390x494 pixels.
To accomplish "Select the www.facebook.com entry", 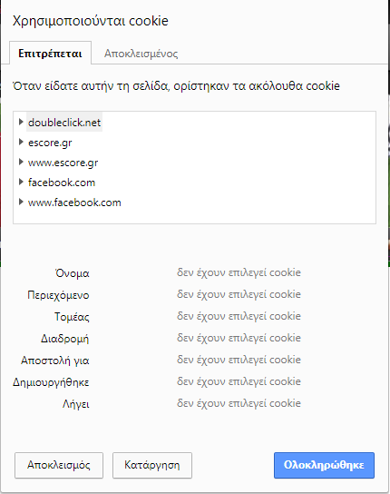I will coord(74,203).
